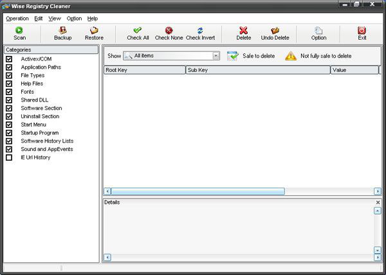Screen dimensions: 386x275
Task: Open settings via the Option toolbar icon
Action: (318, 30)
